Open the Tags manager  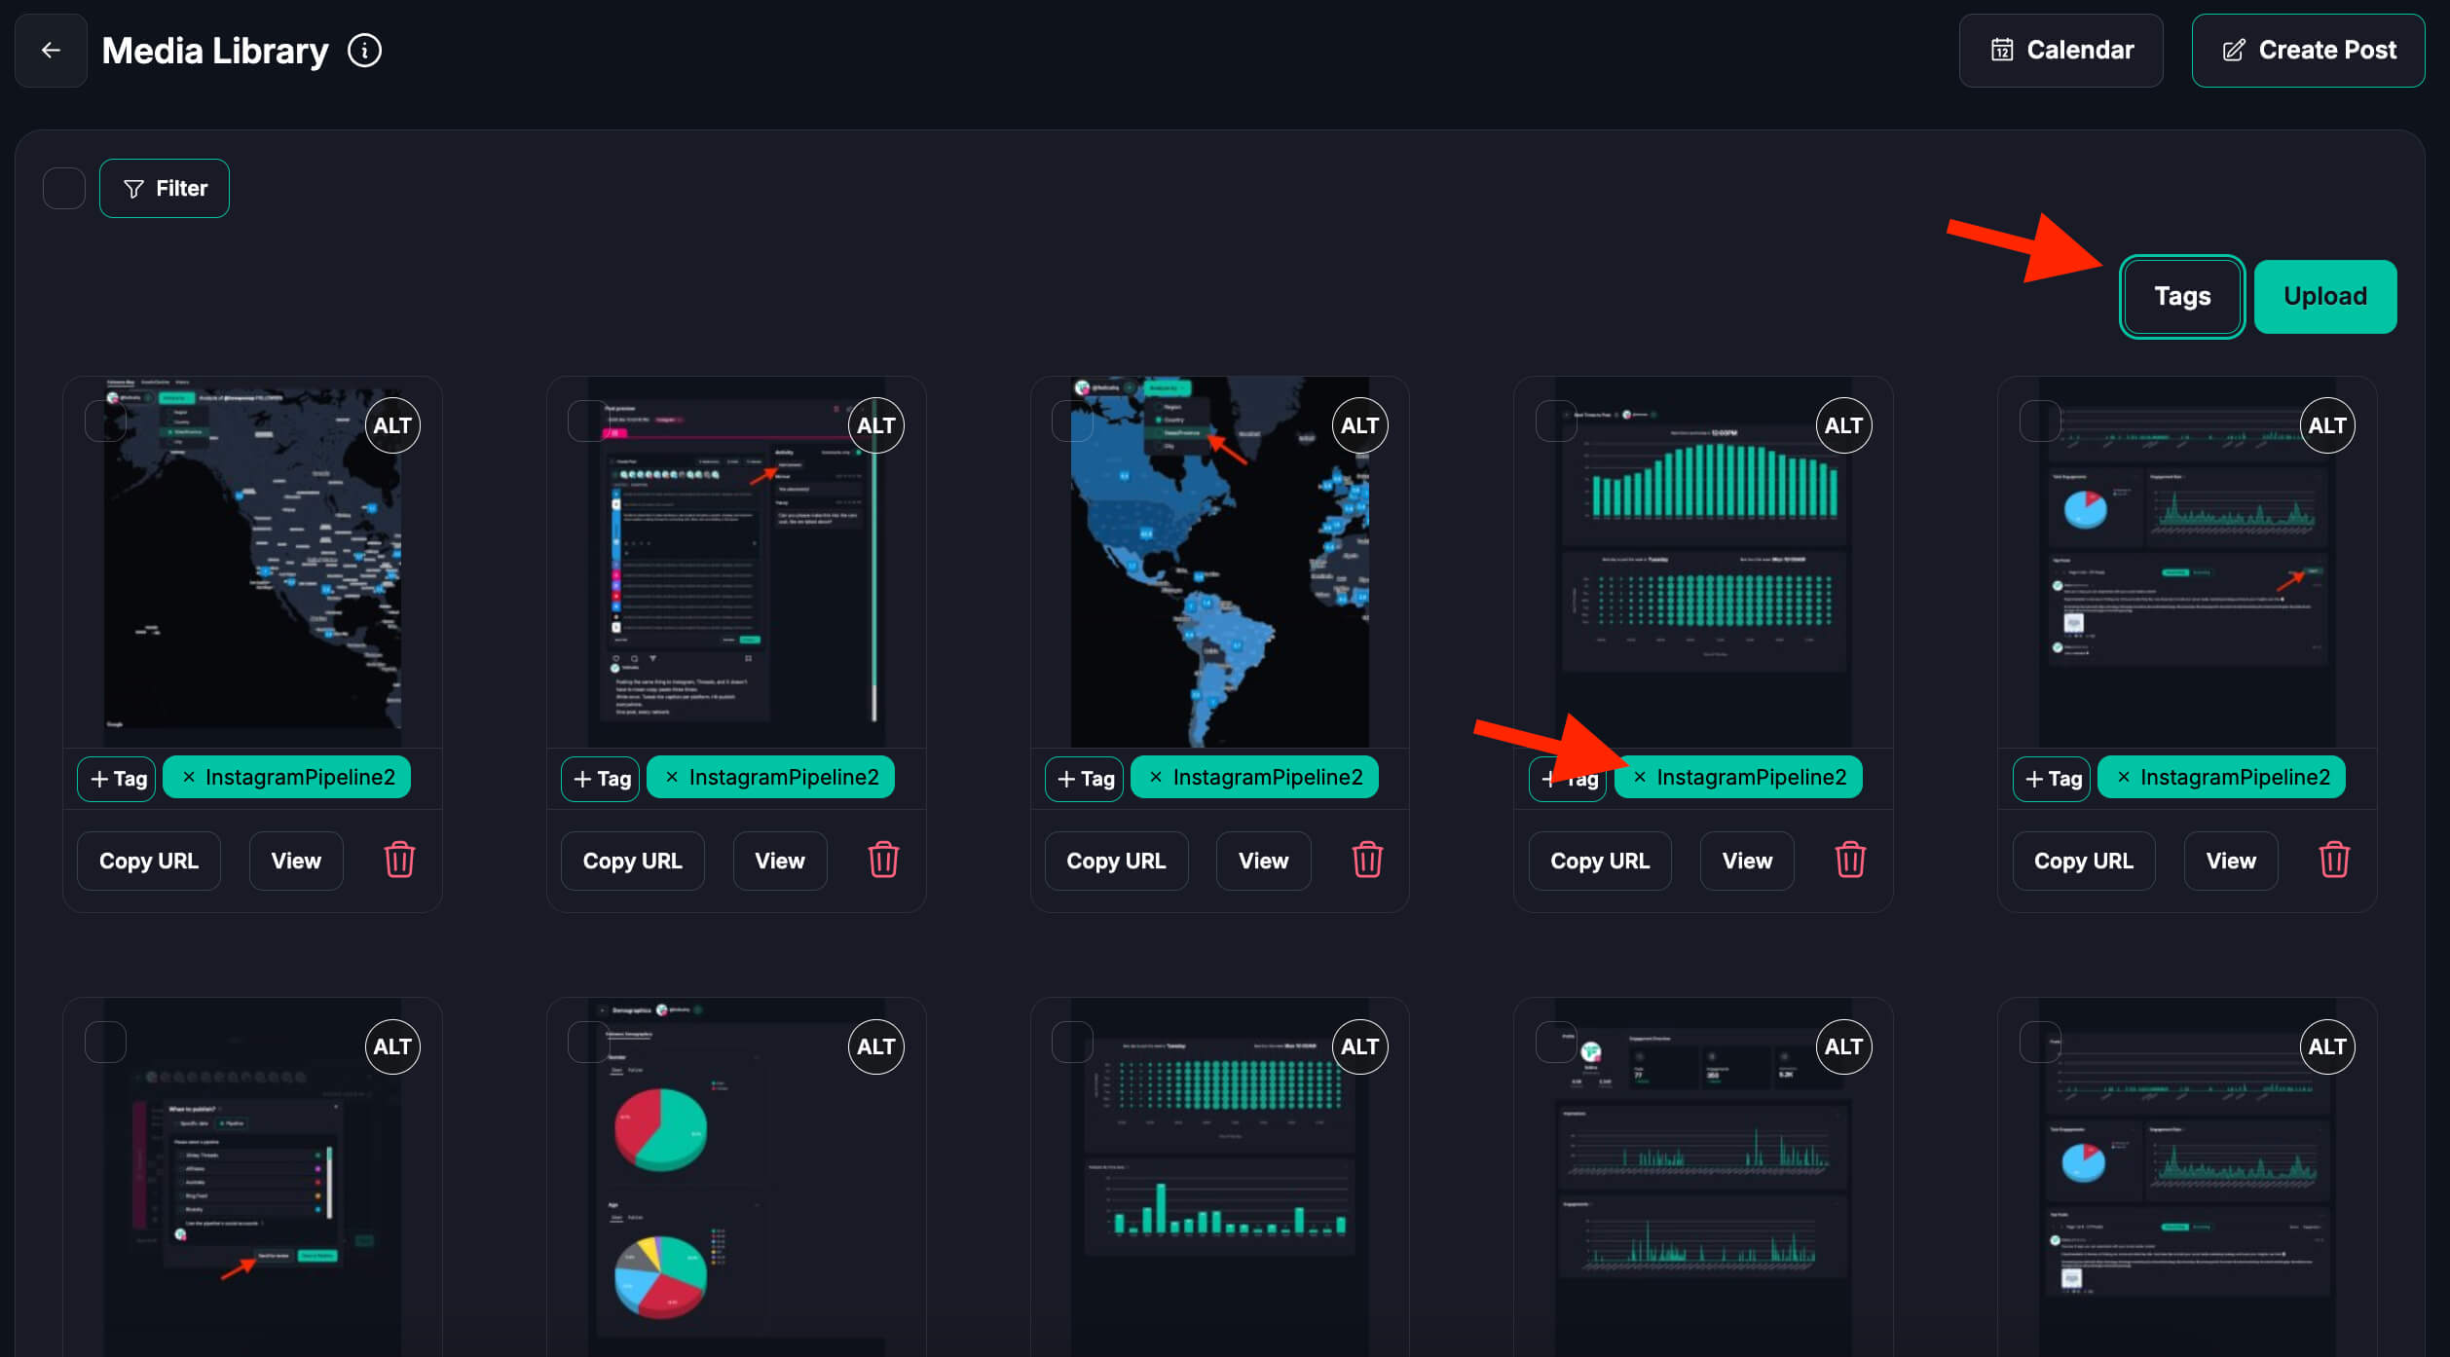pos(2181,296)
